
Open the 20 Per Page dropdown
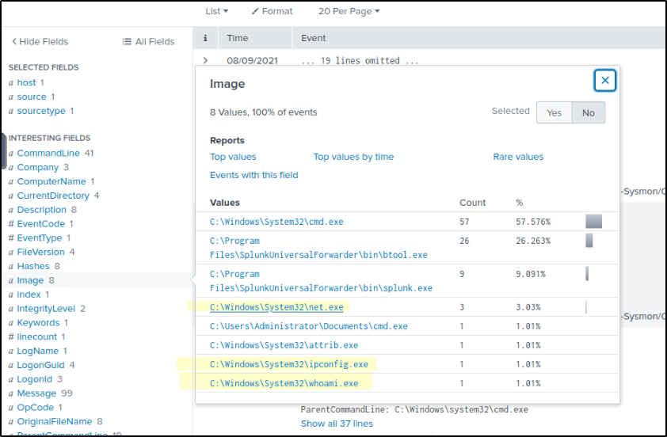[349, 11]
